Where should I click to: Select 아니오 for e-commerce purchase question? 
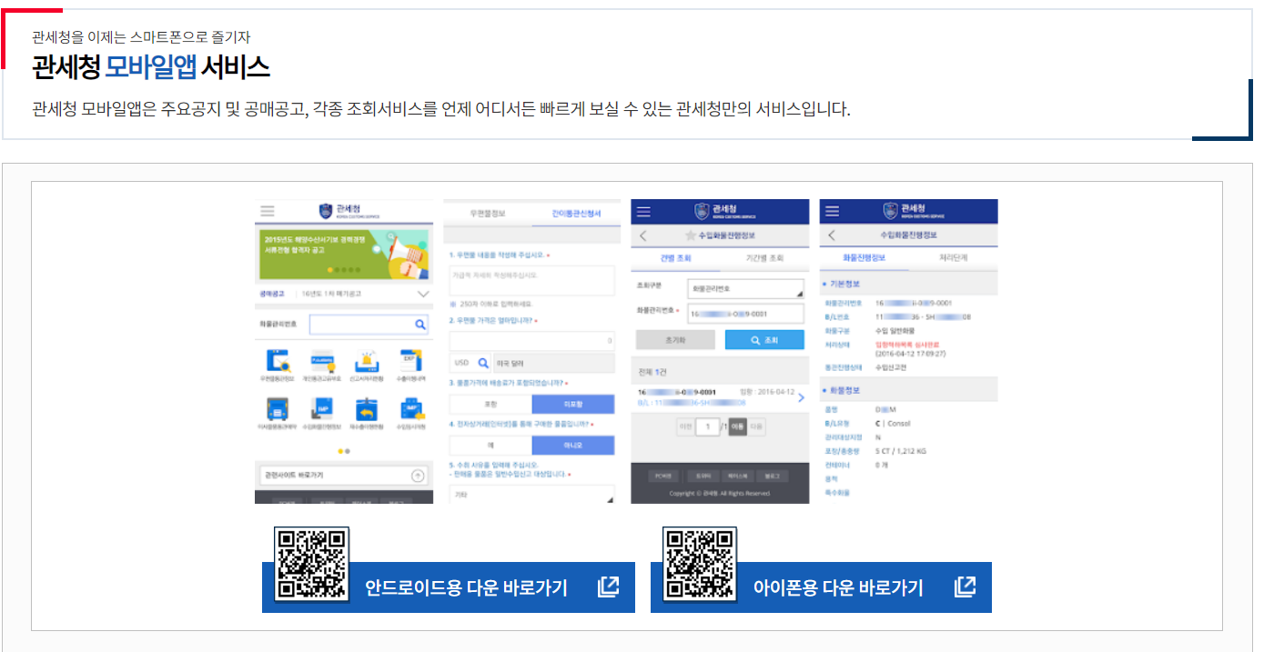[x=573, y=446]
